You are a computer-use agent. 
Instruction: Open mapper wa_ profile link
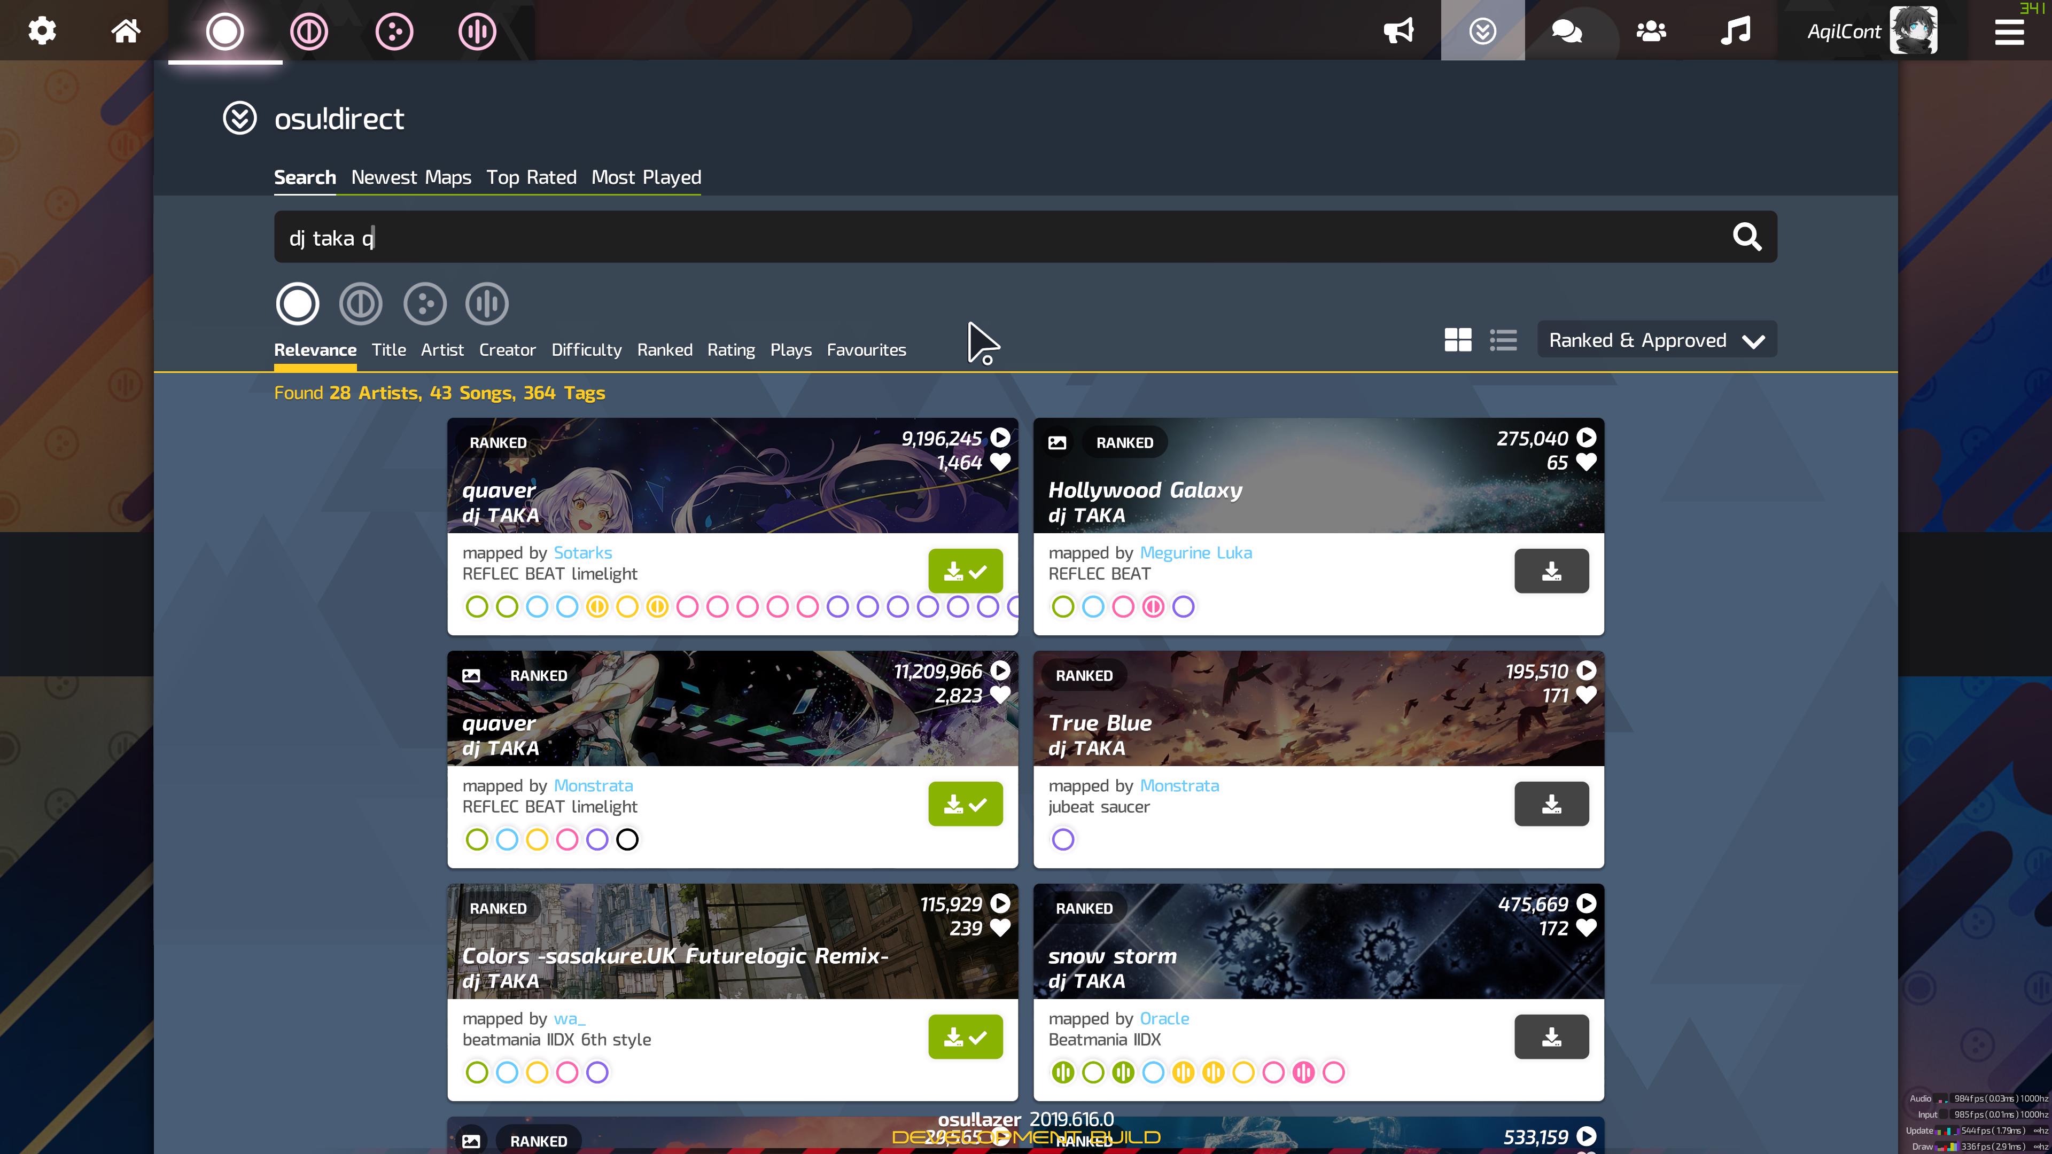[x=570, y=1019]
